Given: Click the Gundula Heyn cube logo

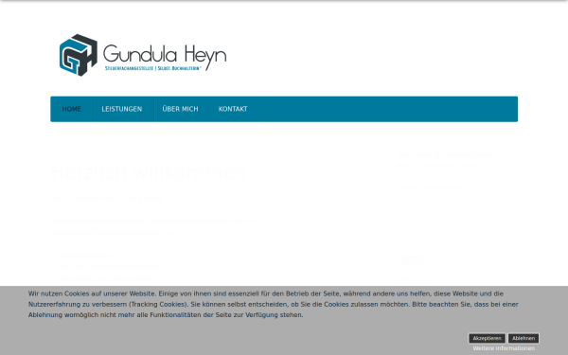Looking at the screenshot, I should coord(79,55).
